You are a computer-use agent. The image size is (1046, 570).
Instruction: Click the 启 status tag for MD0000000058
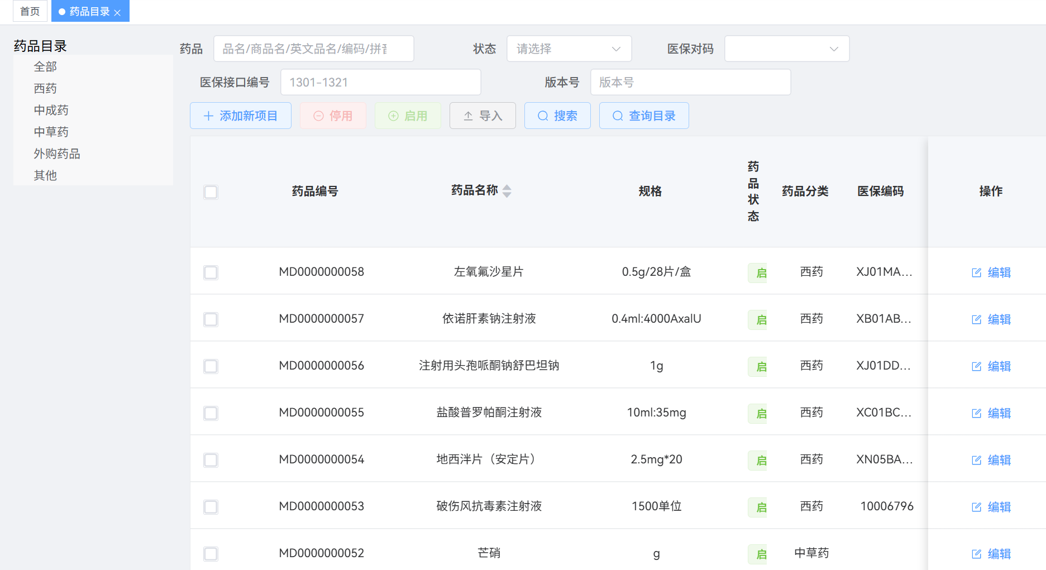coord(758,273)
